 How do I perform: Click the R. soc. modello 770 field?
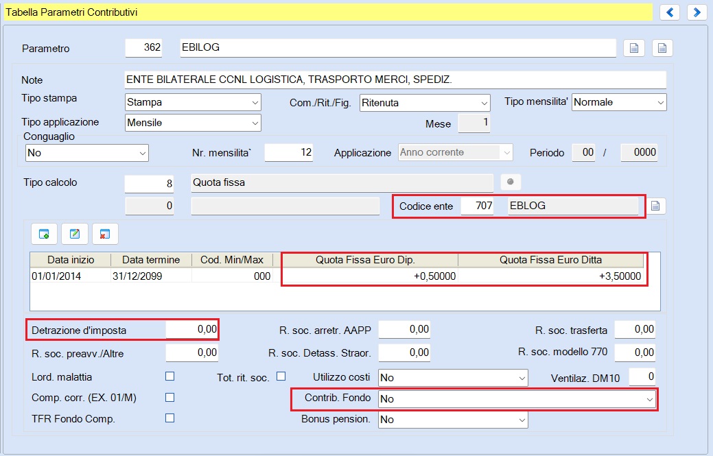[635, 352]
